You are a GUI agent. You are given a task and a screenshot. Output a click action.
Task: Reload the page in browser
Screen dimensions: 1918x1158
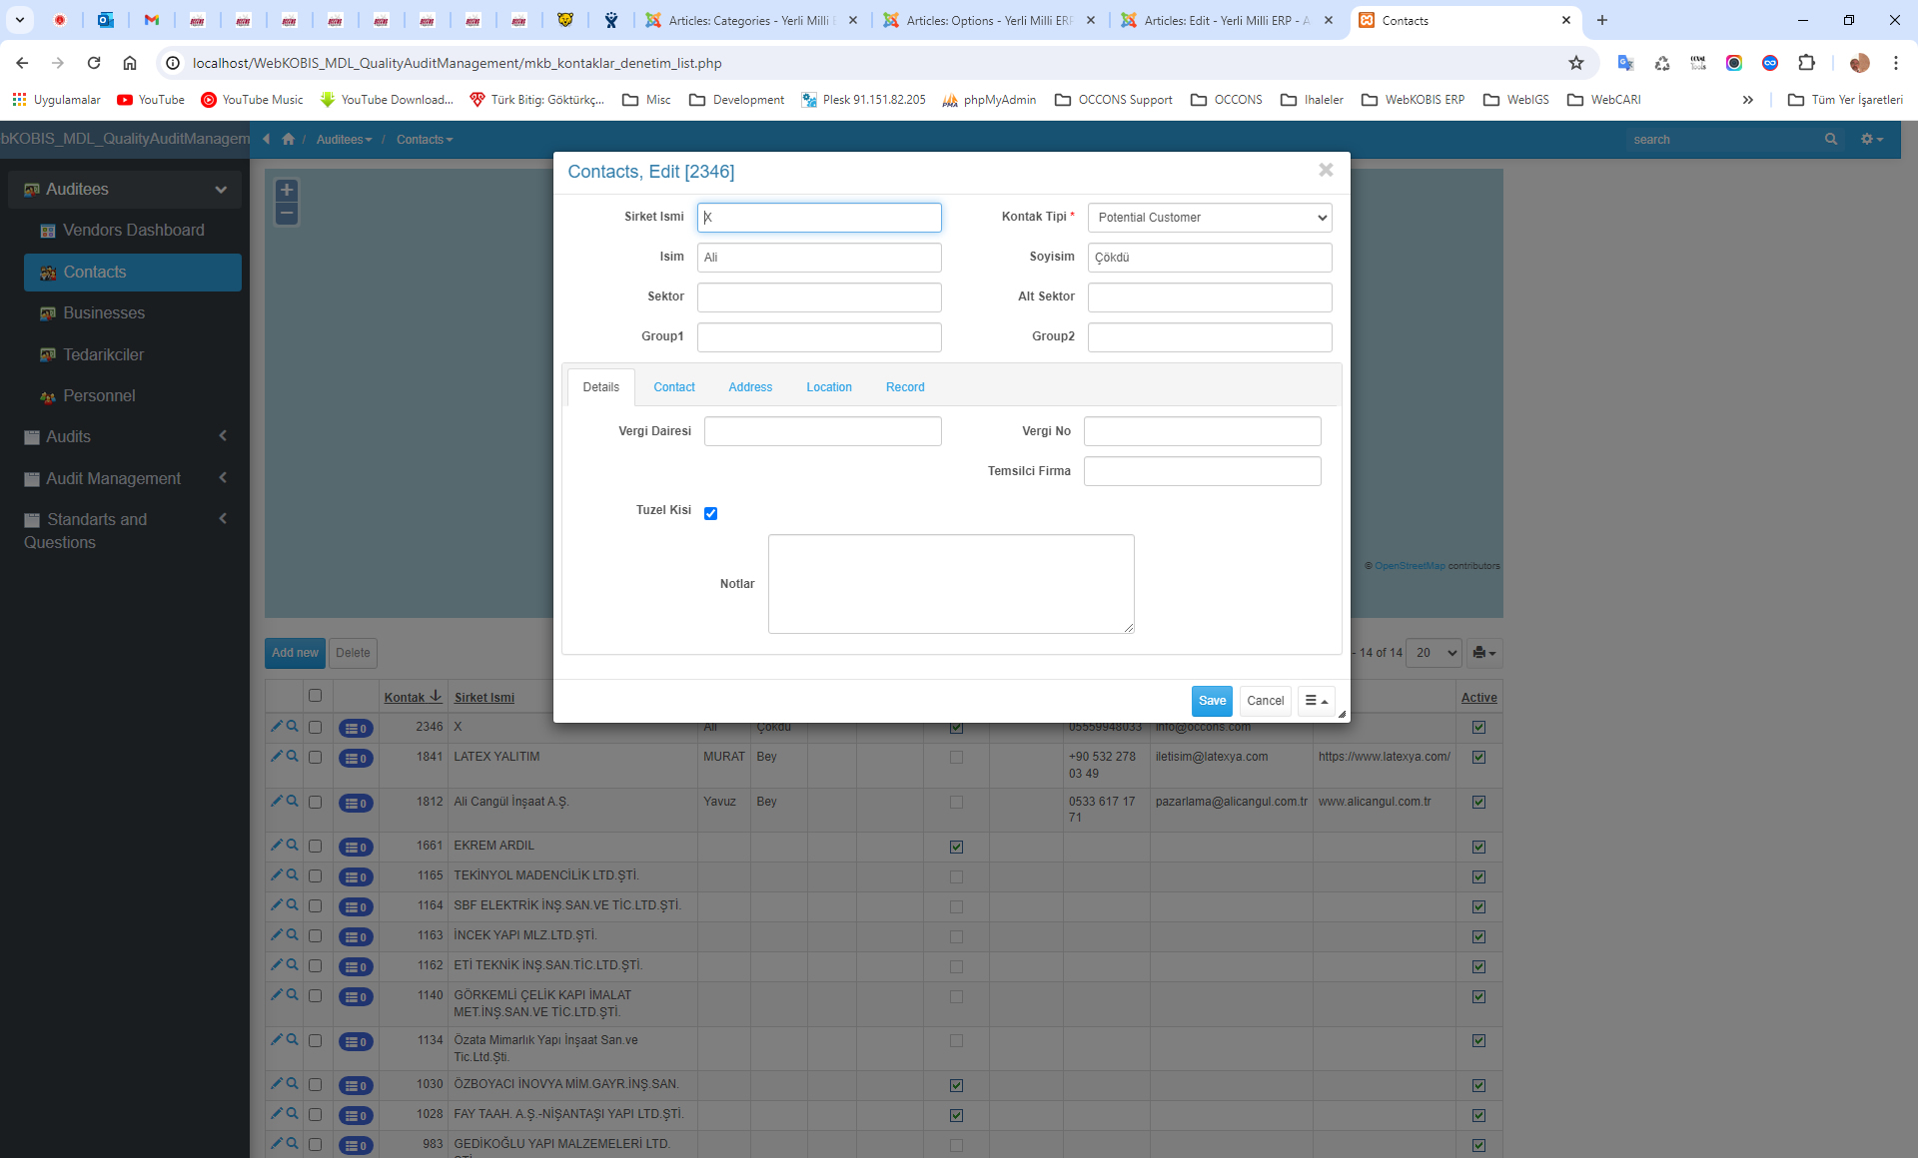[94, 63]
